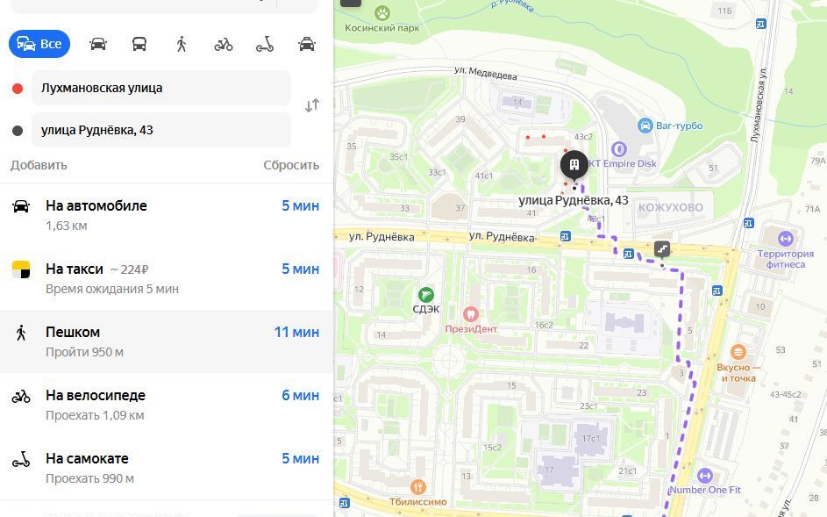Select the pedestrian walking mode icon
Image resolution: width=827 pixels, height=517 pixels.
pos(182,44)
